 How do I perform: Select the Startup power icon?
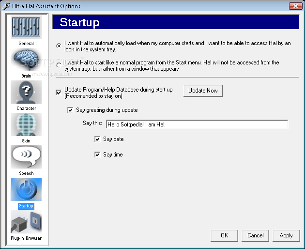point(26,189)
